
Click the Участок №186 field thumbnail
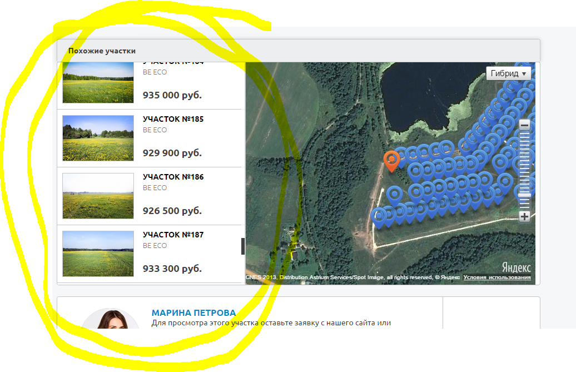point(98,196)
